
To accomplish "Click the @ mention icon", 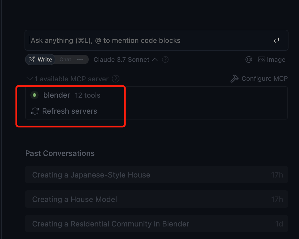I will tap(249, 59).
